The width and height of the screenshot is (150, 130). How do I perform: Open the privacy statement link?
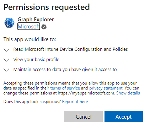click(x=106, y=88)
